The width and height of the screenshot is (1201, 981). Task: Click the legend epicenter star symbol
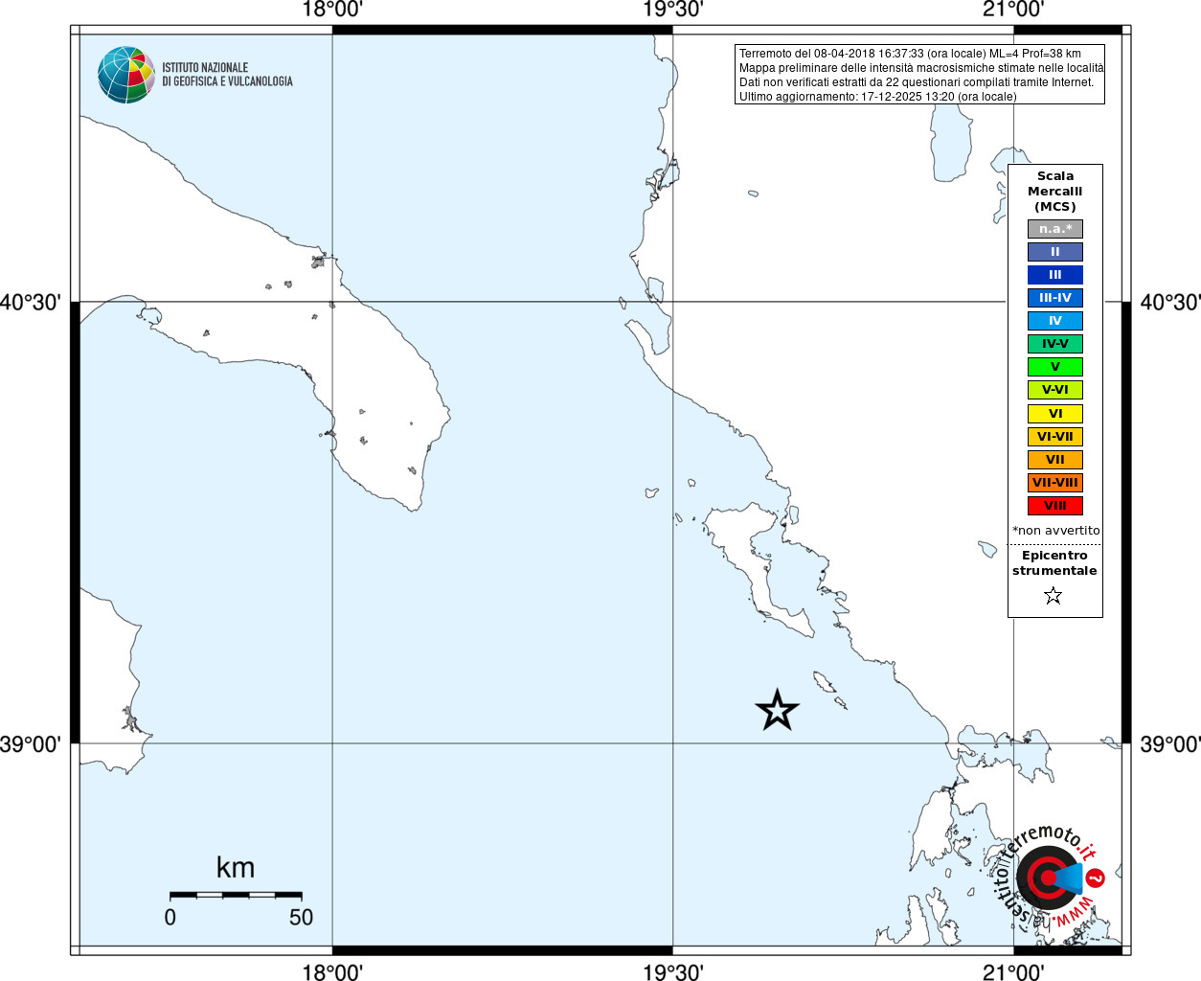pyautogui.click(x=1054, y=596)
